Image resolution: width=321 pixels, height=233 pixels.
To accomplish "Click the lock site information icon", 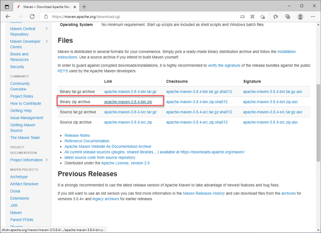I will click(46, 17).
